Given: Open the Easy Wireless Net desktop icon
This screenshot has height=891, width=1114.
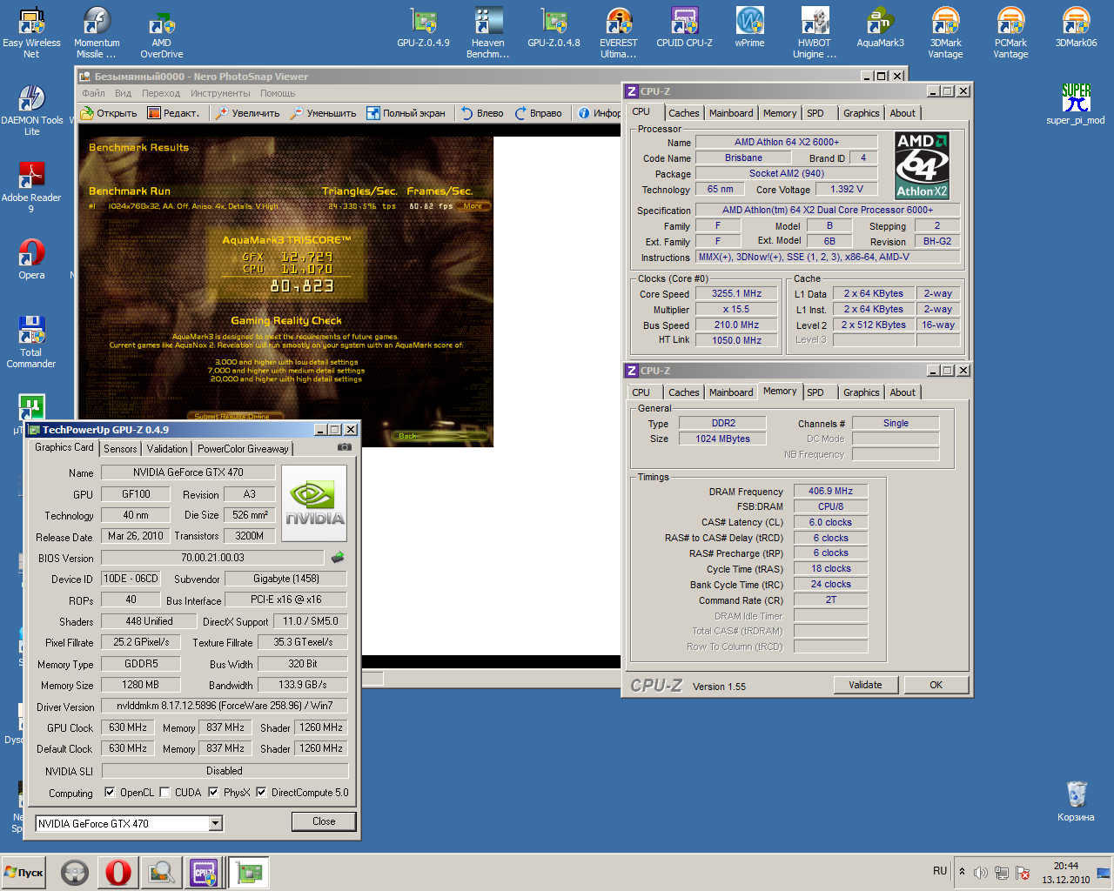Looking at the screenshot, I should (31, 33).
